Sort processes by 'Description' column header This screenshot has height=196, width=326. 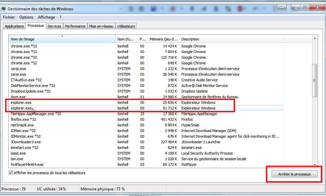coord(231,39)
